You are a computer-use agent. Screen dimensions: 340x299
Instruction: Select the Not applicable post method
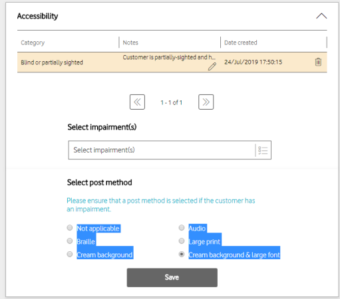pyautogui.click(x=70, y=228)
